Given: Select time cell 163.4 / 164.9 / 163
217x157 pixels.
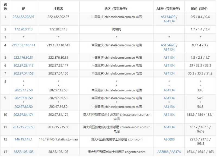Looking at the screenshot, I should [x=200, y=152].
